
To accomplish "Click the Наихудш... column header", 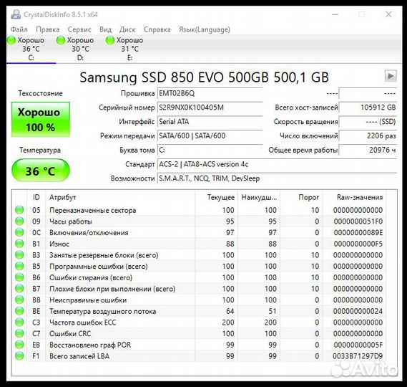I will (x=259, y=197).
